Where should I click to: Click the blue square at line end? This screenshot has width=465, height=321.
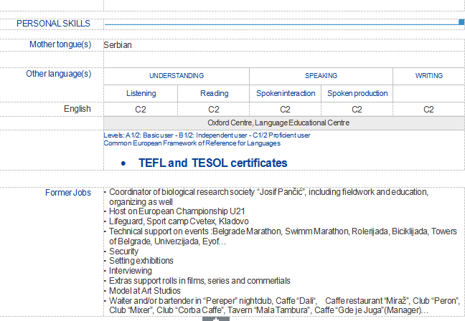coord(461,23)
